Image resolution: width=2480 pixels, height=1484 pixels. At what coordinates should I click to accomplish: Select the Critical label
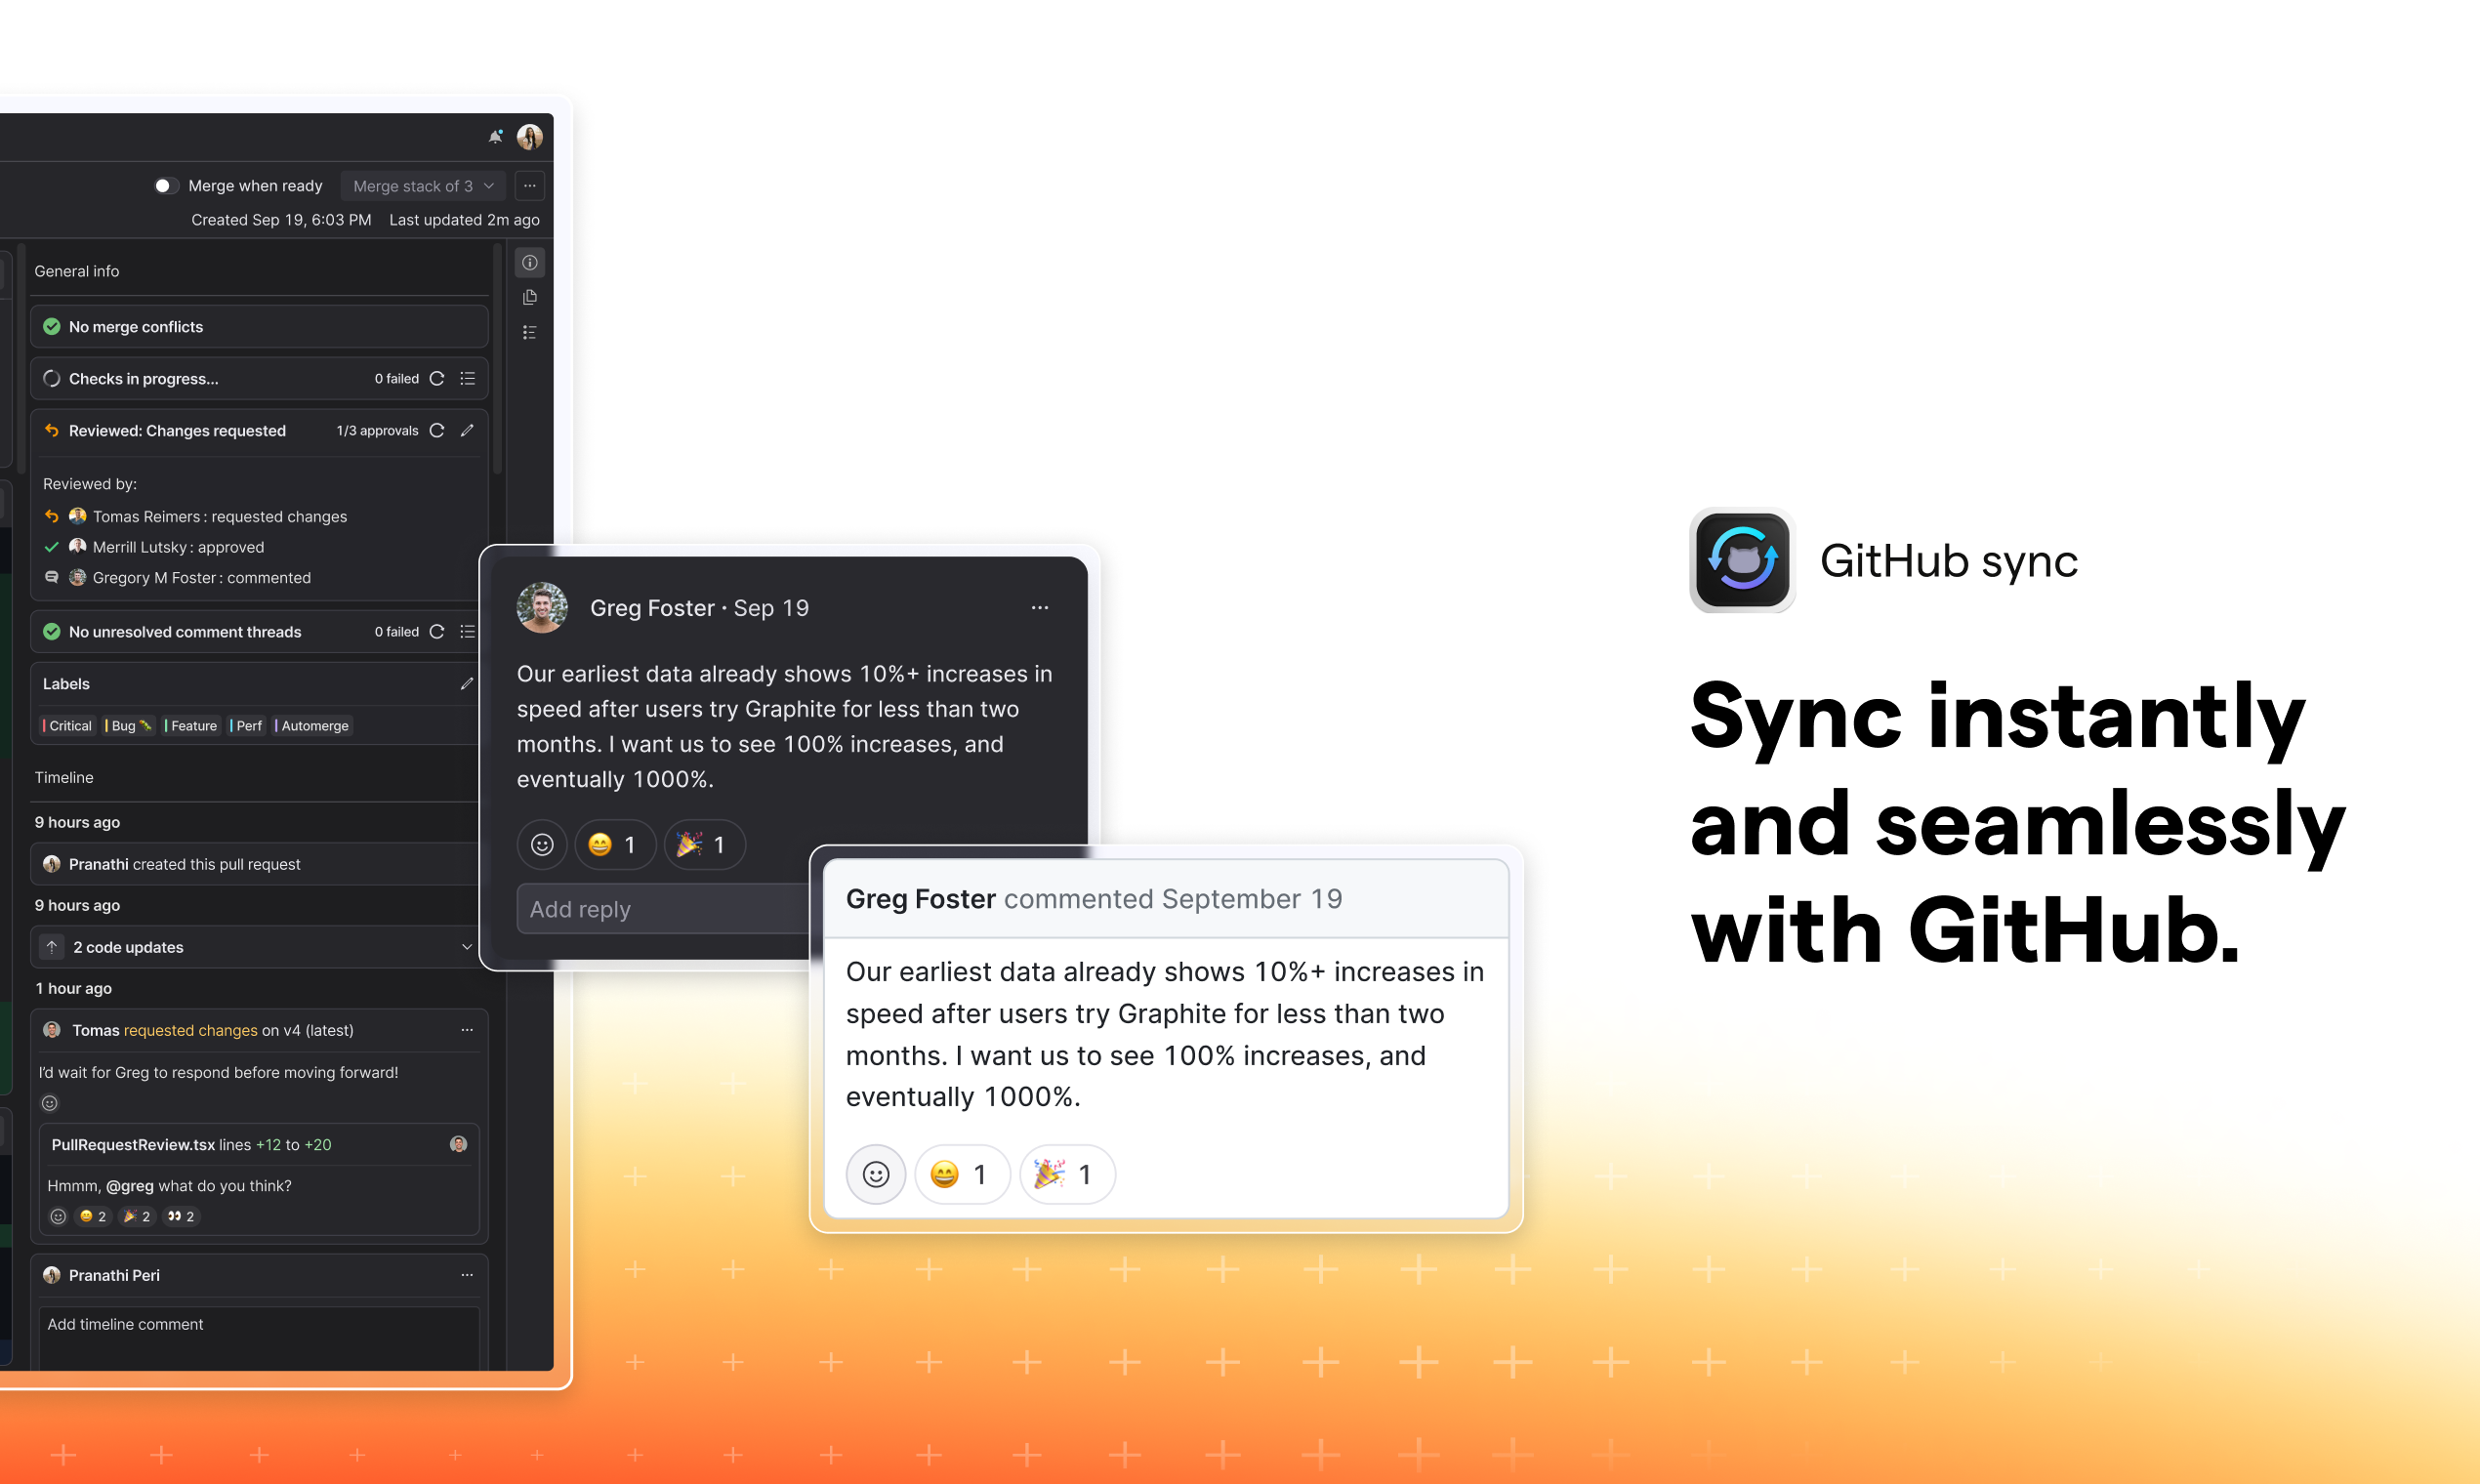click(68, 725)
